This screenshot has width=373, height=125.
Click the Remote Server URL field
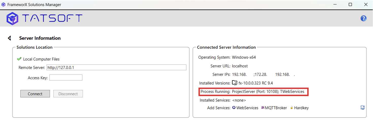[x=116, y=68]
